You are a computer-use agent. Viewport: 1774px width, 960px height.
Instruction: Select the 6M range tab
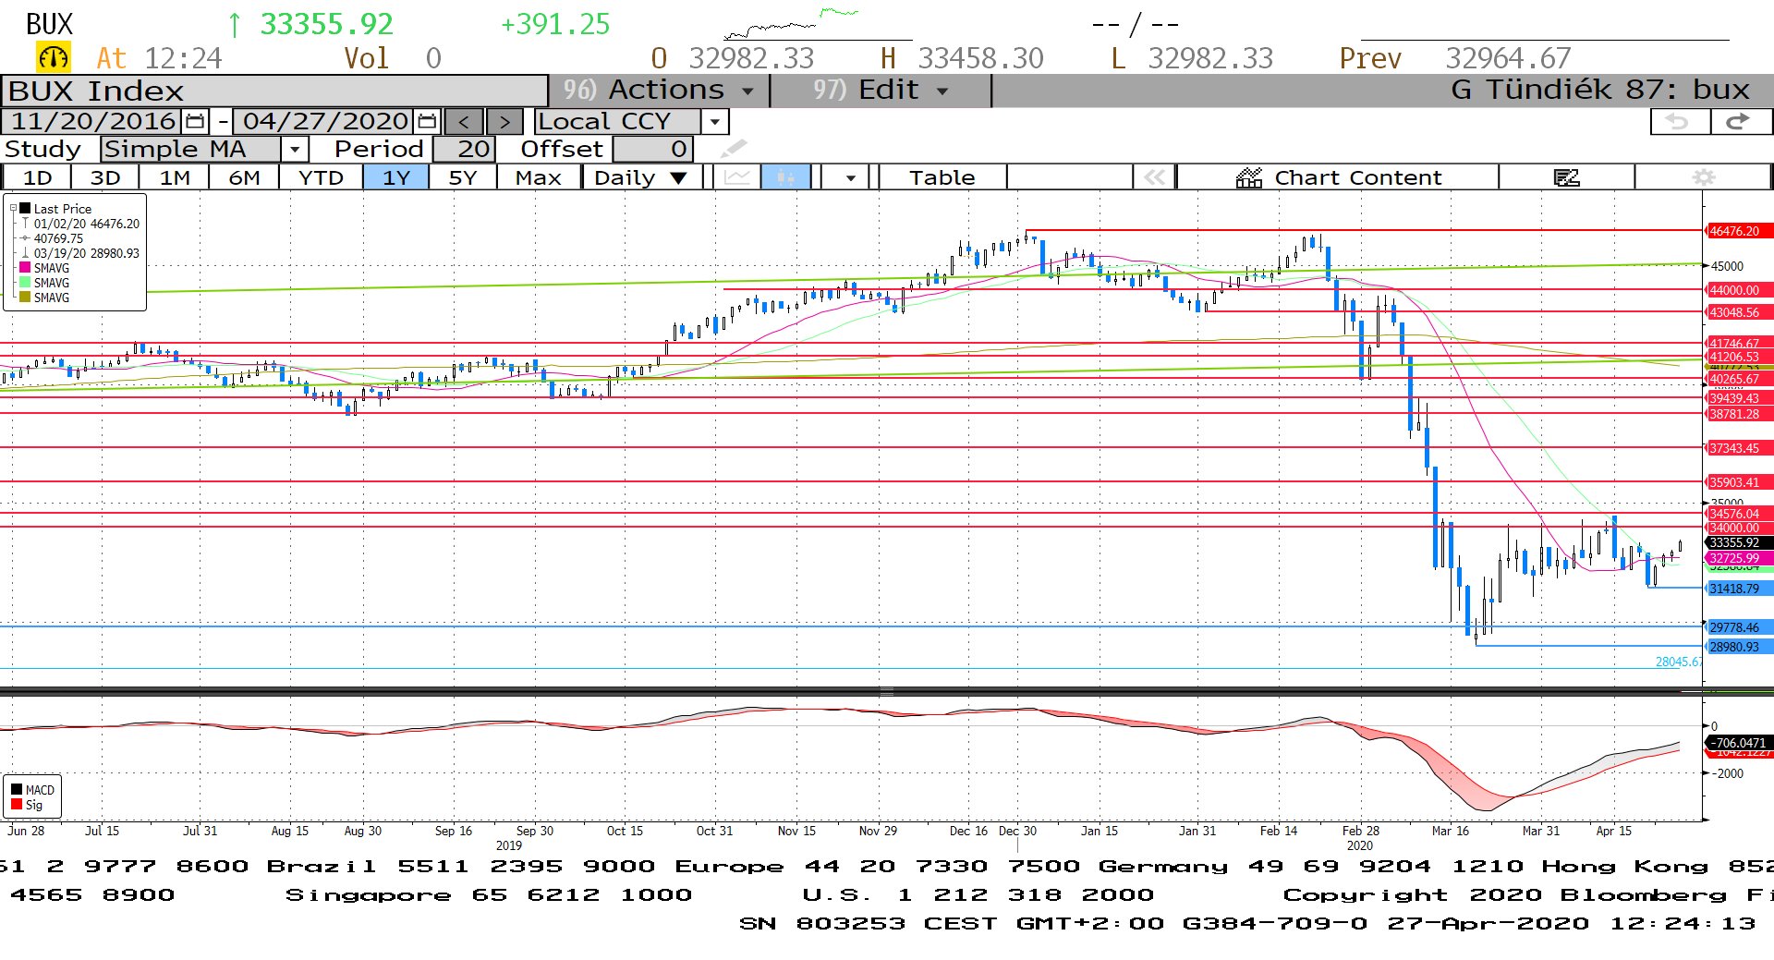(244, 177)
